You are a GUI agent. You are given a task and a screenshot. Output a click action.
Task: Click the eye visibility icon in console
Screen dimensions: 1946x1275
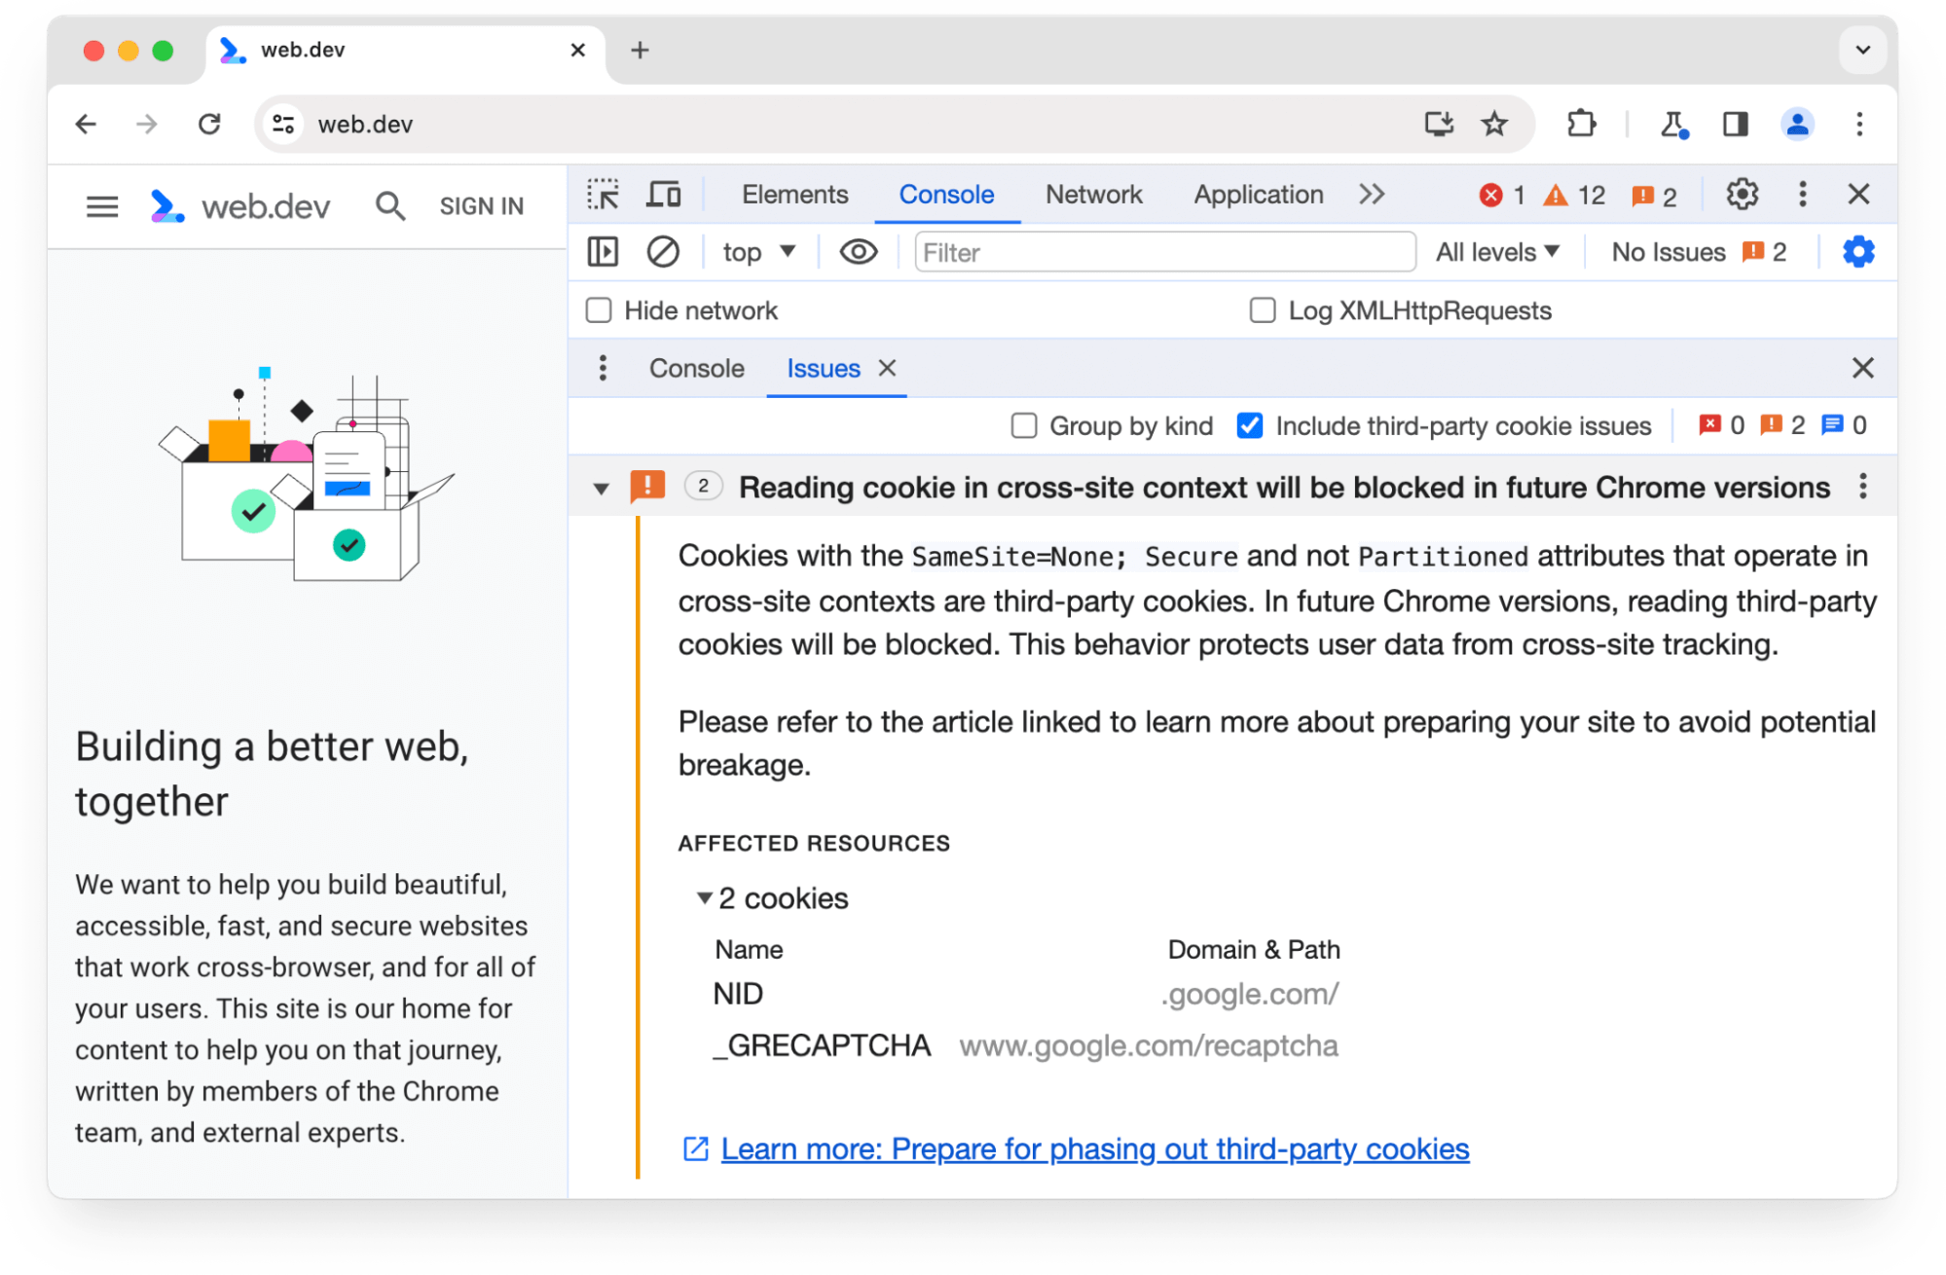857,253
